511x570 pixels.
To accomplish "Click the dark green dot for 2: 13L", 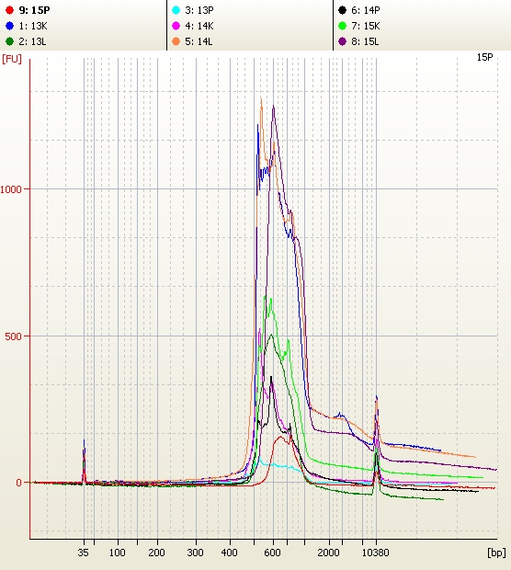I will 9,41.
